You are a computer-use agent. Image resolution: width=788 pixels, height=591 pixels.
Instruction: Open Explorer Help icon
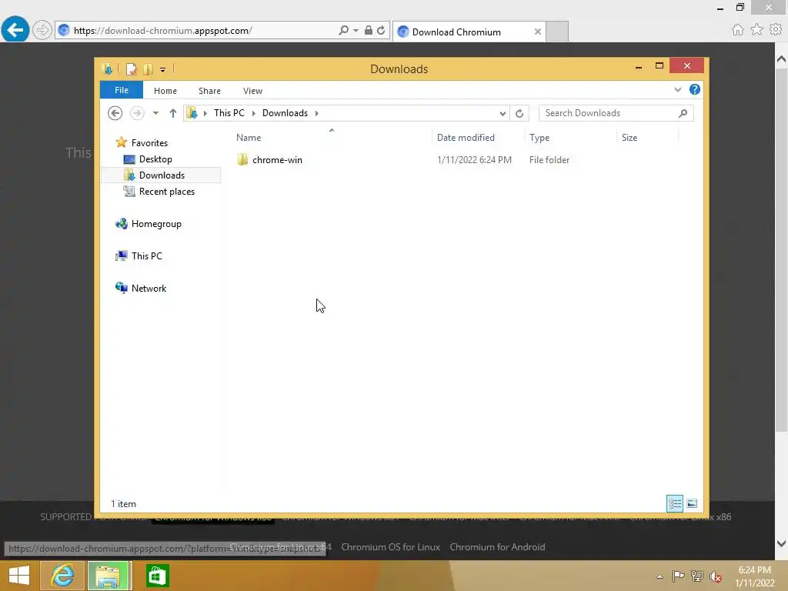point(695,89)
